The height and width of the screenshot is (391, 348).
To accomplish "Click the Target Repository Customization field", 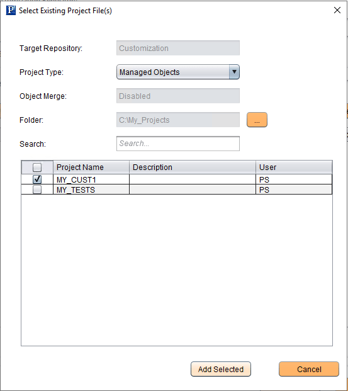I will point(178,48).
